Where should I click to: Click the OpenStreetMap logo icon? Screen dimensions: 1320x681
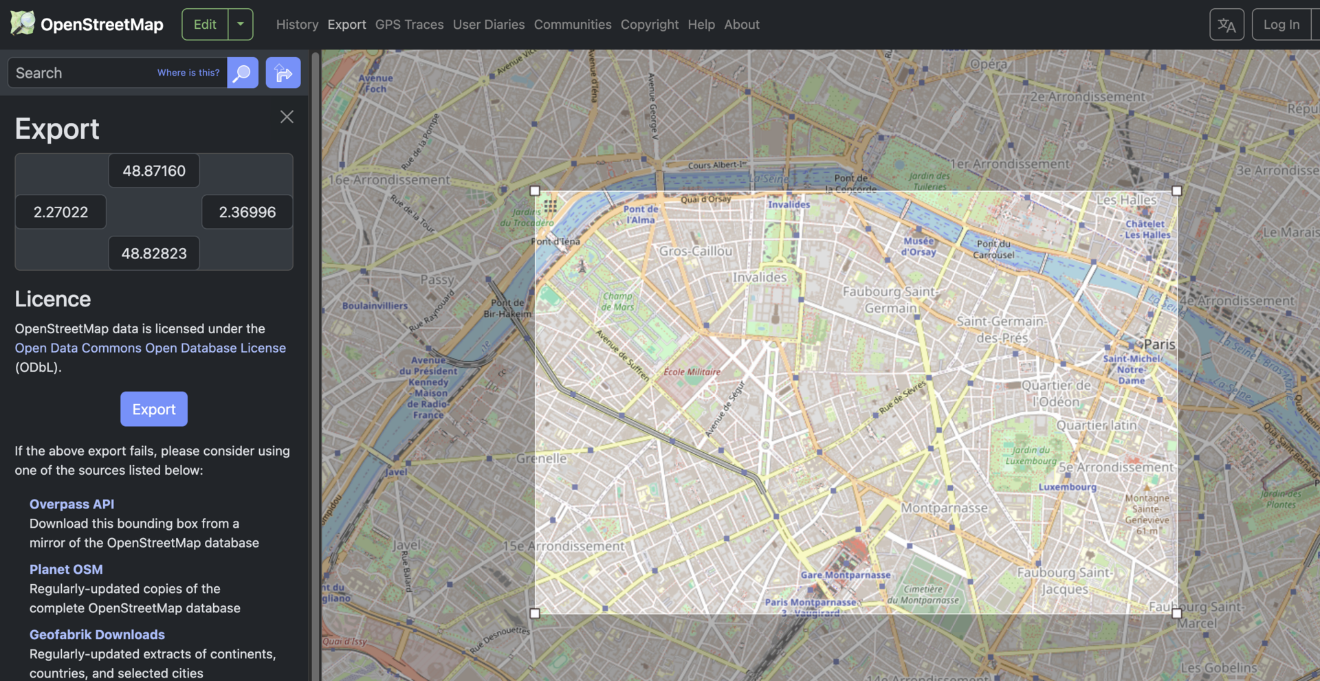pos(22,23)
